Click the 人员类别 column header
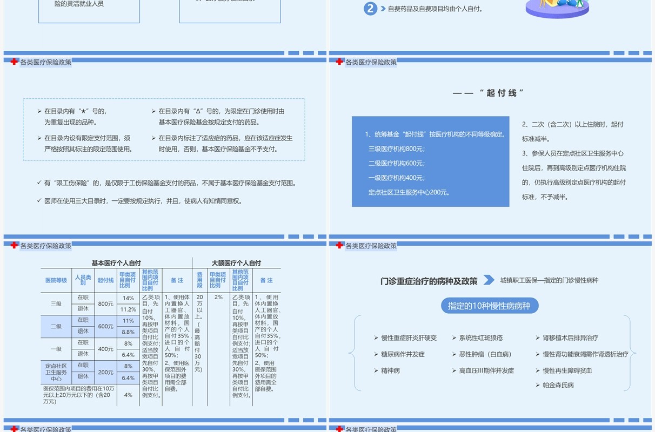This screenshot has height=432, width=655. tap(83, 280)
